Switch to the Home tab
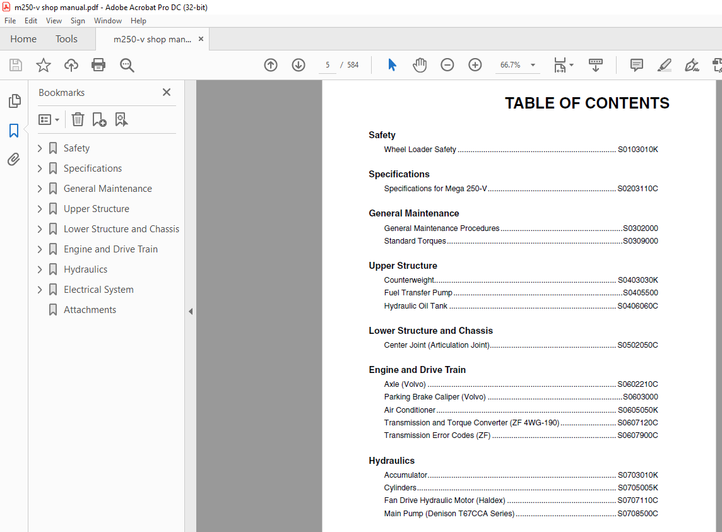 (x=23, y=39)
